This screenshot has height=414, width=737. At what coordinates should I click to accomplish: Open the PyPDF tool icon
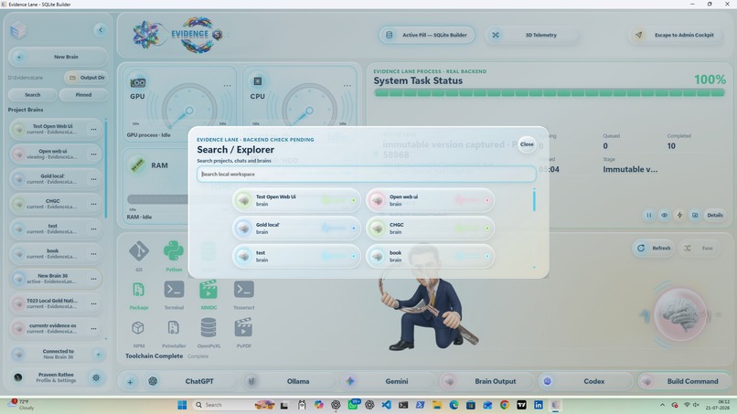pyautogui.click(x=243, y=327)
